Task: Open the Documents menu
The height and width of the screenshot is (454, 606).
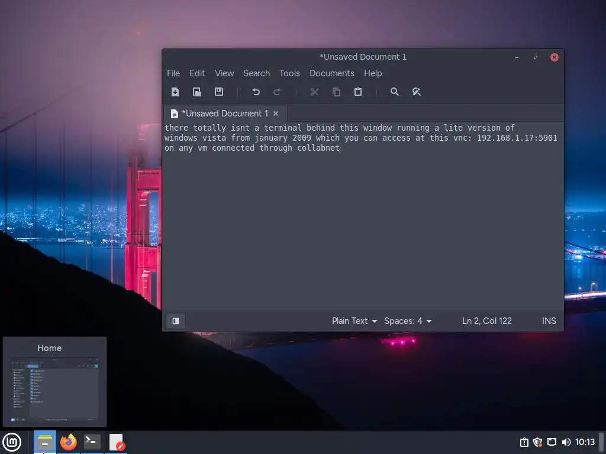Action: click(x=331, y=73)
